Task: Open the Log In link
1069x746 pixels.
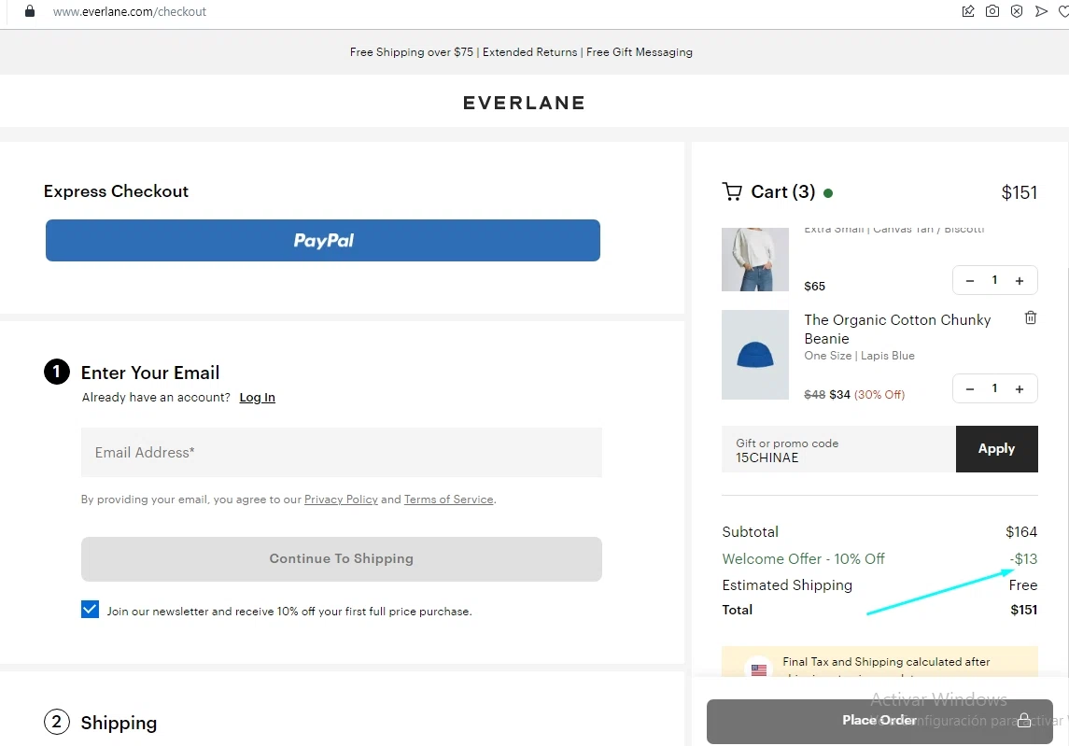Action: tap(257, 398)
